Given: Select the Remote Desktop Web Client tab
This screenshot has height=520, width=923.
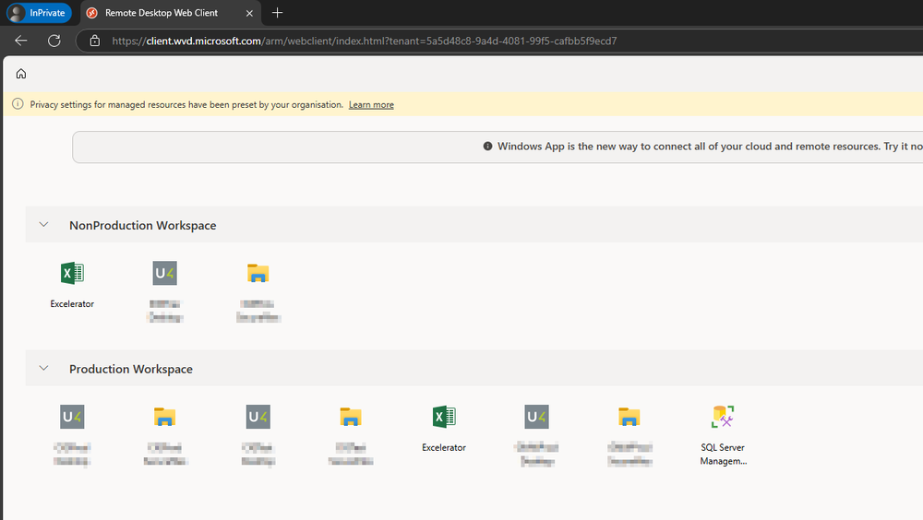Looking at the screenshot, I should [x=162, y=13].
